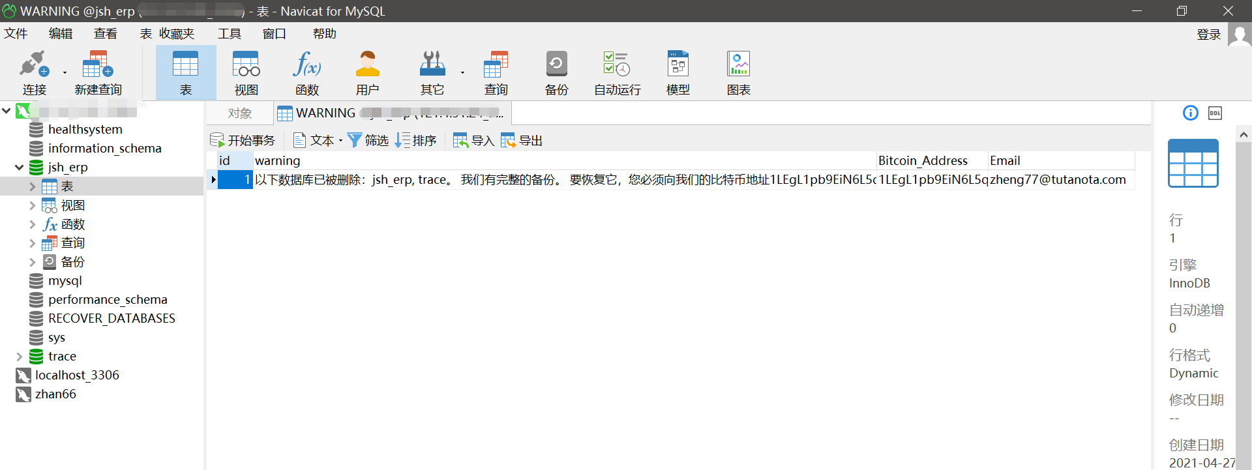
Task: Open the 函数 functions toolbar button
Action: tap(307, 72)
